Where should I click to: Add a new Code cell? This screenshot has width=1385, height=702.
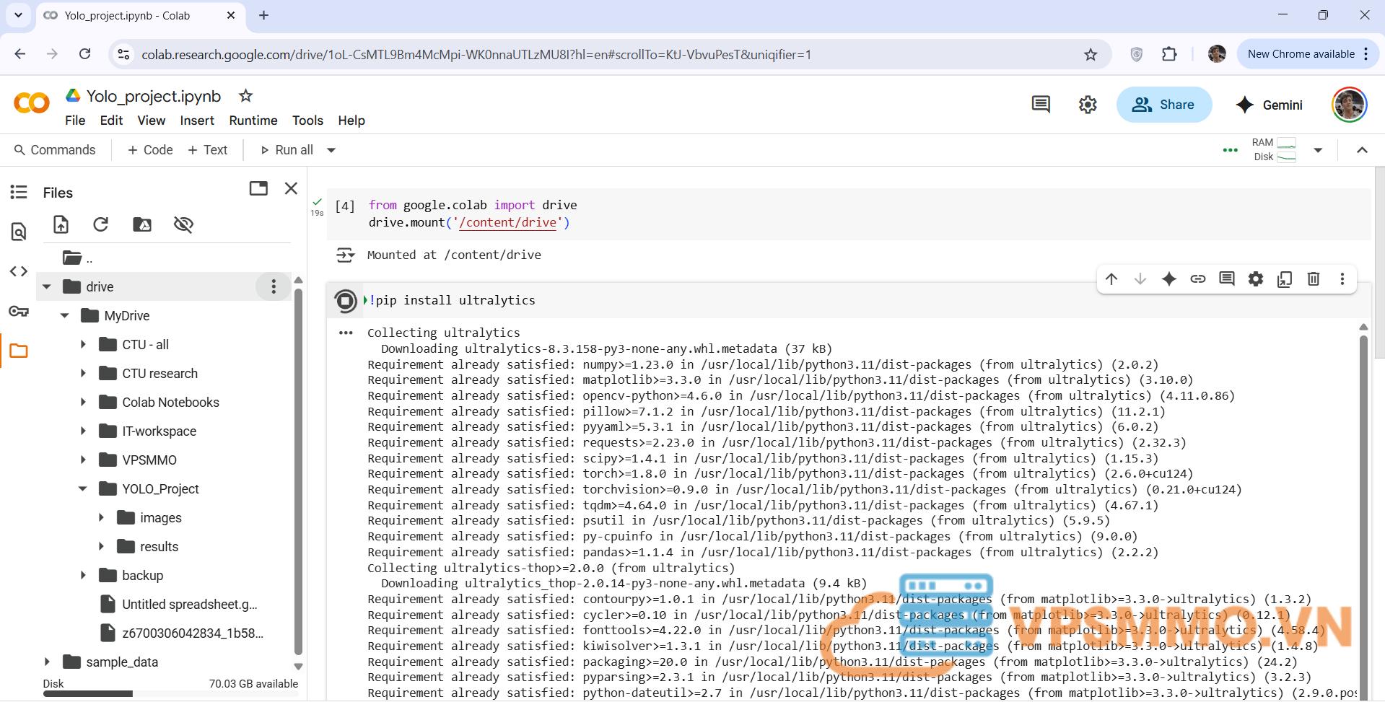[150, 150]
